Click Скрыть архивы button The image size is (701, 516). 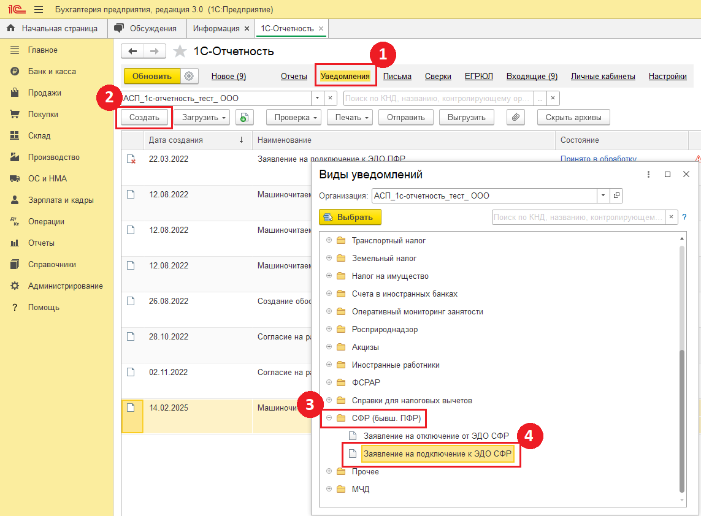click(x=573, y=118)
